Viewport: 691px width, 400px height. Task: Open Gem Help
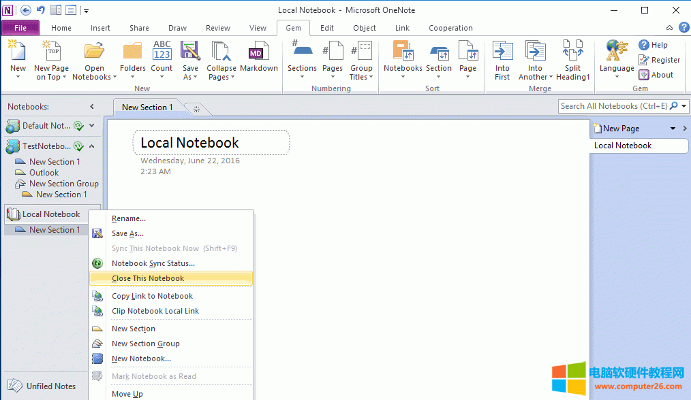(x=656, y=44)
